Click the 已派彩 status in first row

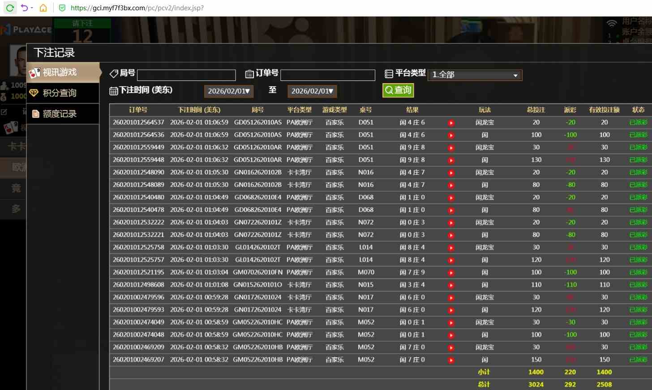coord(638,123)
